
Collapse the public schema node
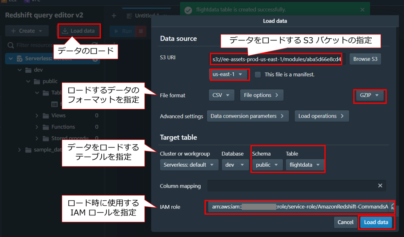pos(28,81)
